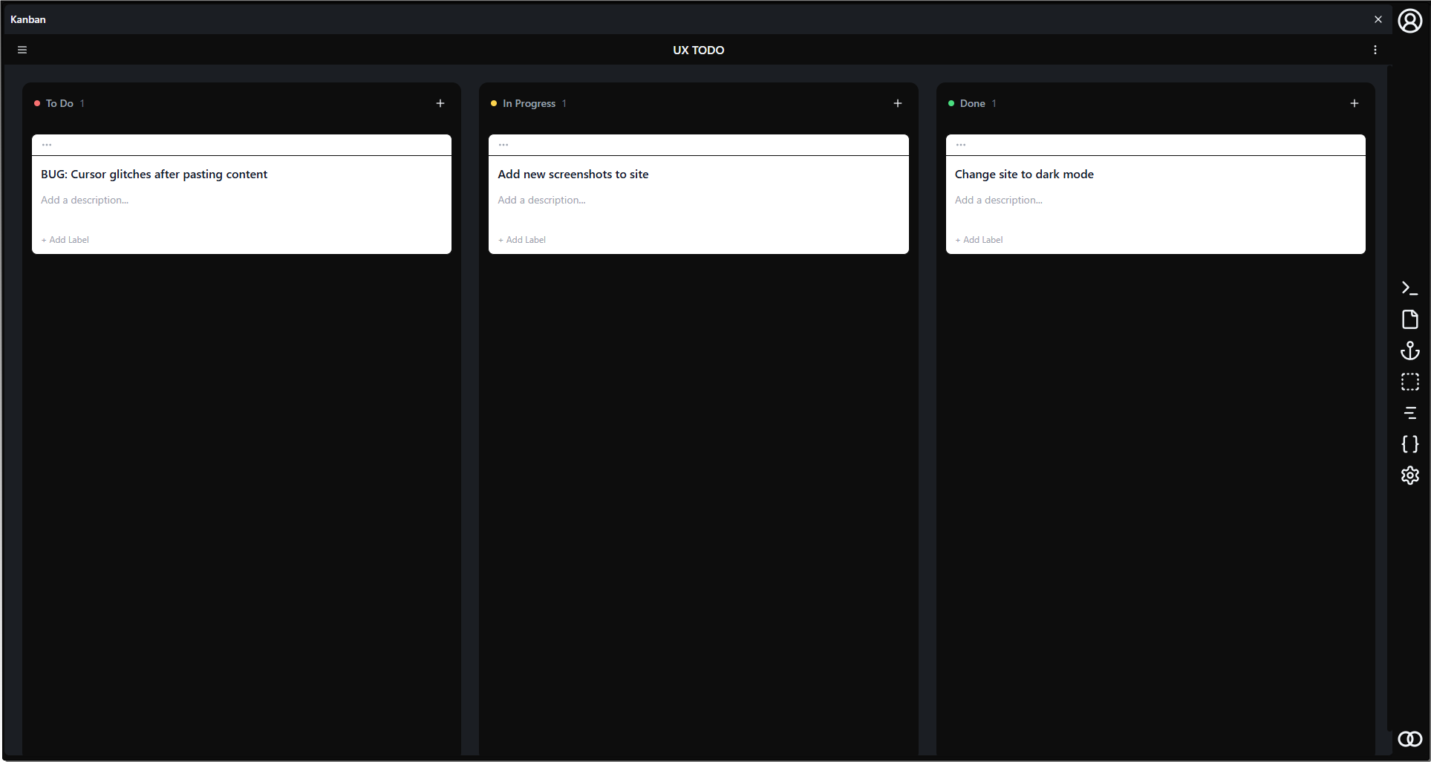Screen dimensions: 1431x762
Task: Open the options menu on BUG cursor card
Action: [48, 145]
